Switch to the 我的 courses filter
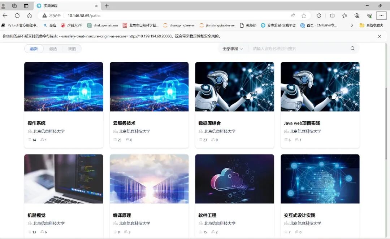390x239 pixels. (x=72, y=49)
